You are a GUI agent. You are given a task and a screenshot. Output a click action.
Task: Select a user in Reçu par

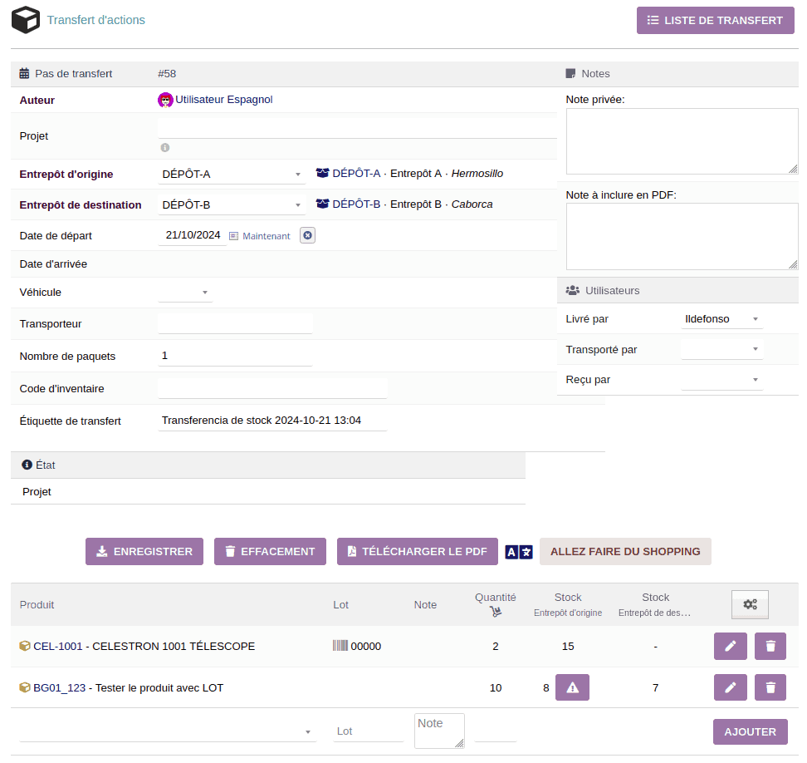pyautogui.click(x=721, y=380)
